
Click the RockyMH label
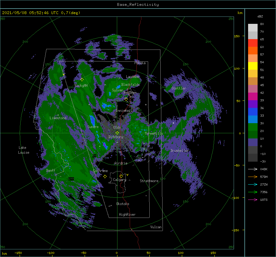[81, 86]
